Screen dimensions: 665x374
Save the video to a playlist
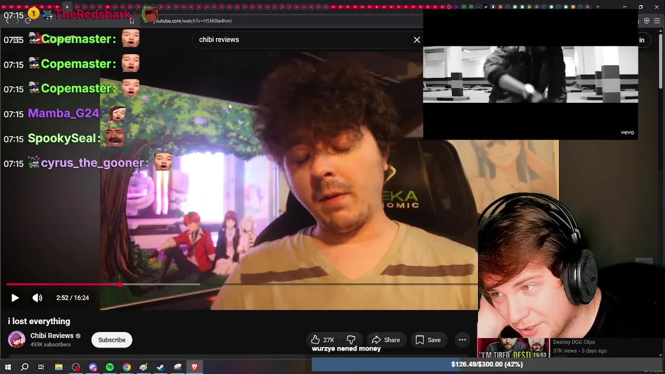428,340
